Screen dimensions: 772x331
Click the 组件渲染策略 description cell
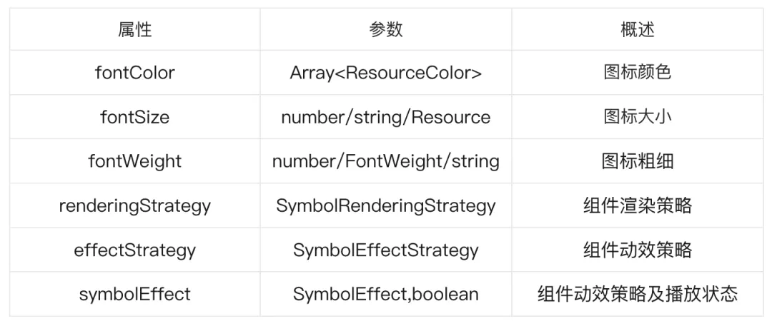[x=638, y=205]
